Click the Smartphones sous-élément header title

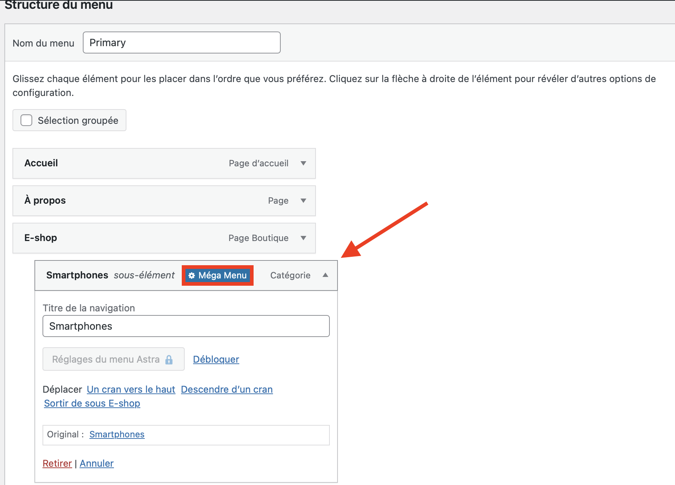tap(77, 275)
